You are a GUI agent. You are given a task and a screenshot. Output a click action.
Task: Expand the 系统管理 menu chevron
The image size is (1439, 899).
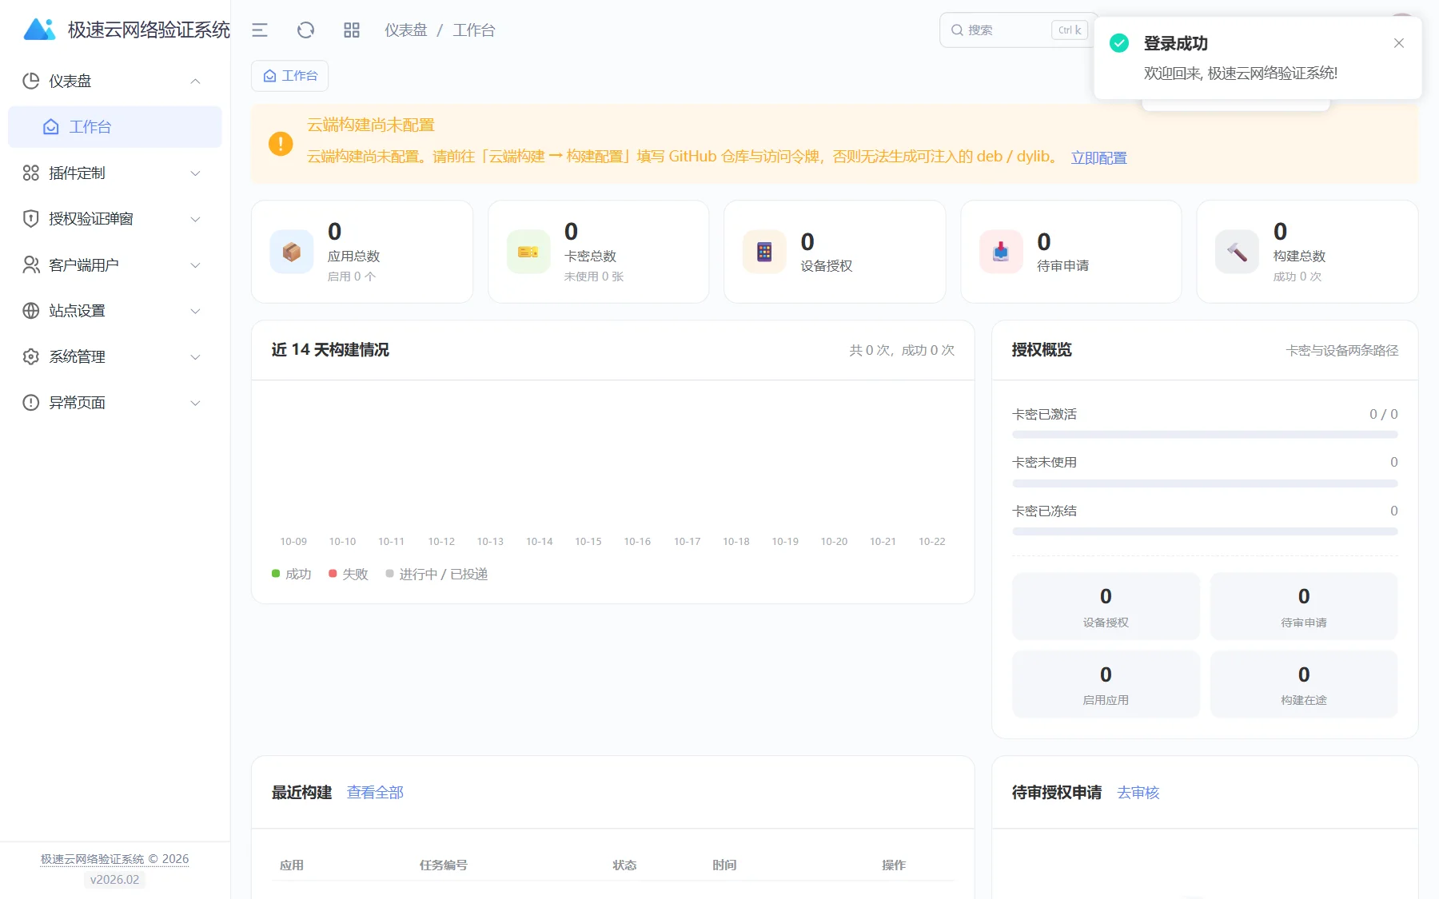[x=195, y=357]
